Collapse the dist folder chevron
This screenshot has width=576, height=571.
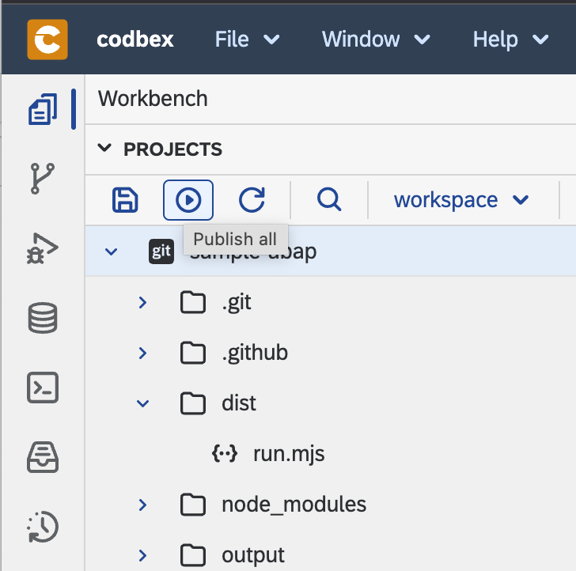pyautogui.click(x=142, y=404)
